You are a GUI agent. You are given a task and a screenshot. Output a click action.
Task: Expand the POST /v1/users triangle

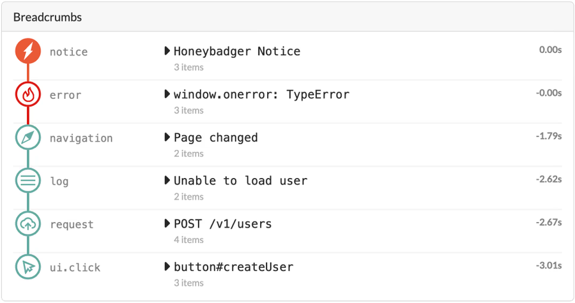(x=167, y=224)
